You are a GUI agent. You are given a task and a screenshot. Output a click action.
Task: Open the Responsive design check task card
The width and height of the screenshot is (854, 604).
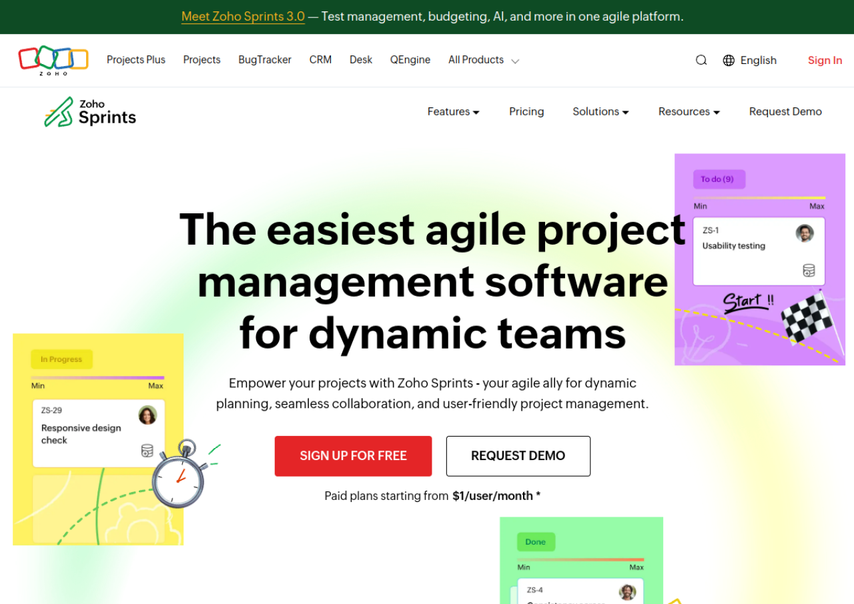pos(98,433)
